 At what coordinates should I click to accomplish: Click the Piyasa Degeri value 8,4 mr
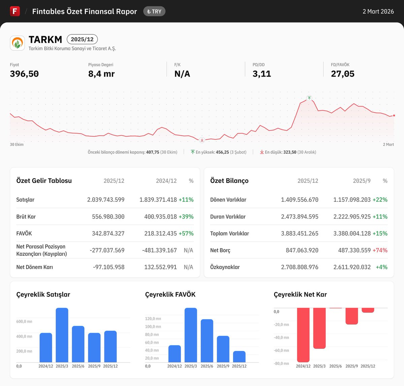pyautogui.click(x=101, y=74)
